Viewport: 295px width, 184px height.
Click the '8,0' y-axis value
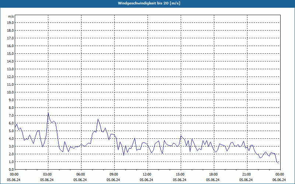[11, 108]
